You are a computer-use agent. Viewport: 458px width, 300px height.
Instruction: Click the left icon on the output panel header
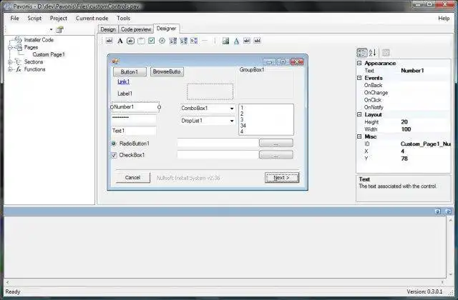tap(437, 211)
